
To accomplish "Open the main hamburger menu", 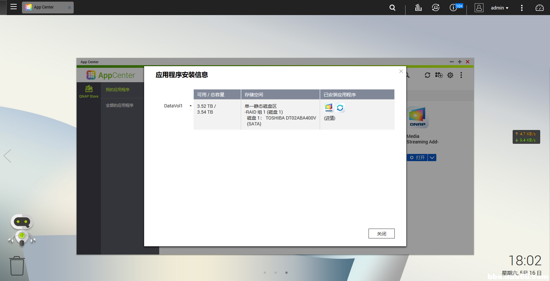I will click(x=13, y=7).
